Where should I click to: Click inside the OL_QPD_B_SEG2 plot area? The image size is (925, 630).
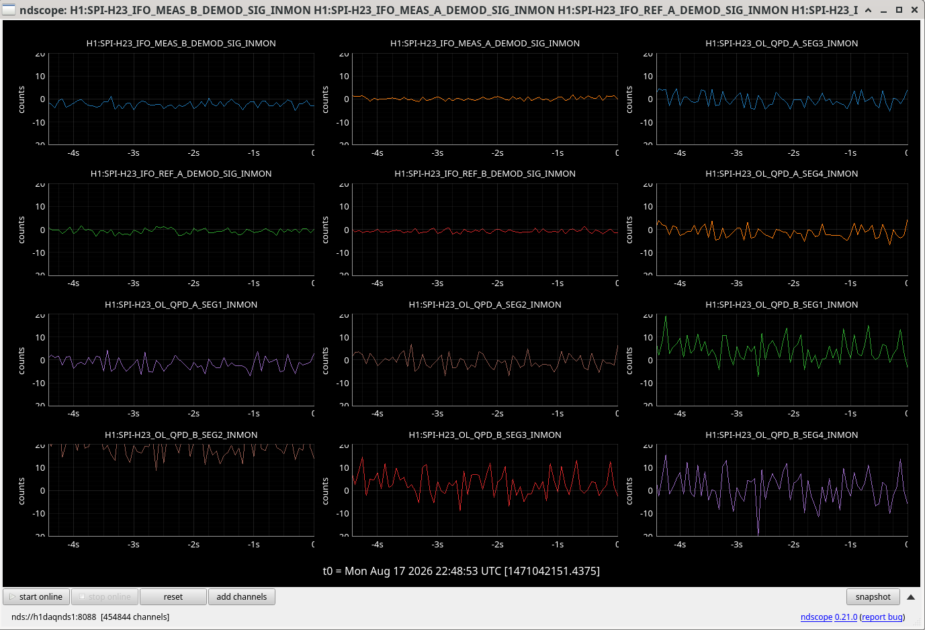pos(181,490)
